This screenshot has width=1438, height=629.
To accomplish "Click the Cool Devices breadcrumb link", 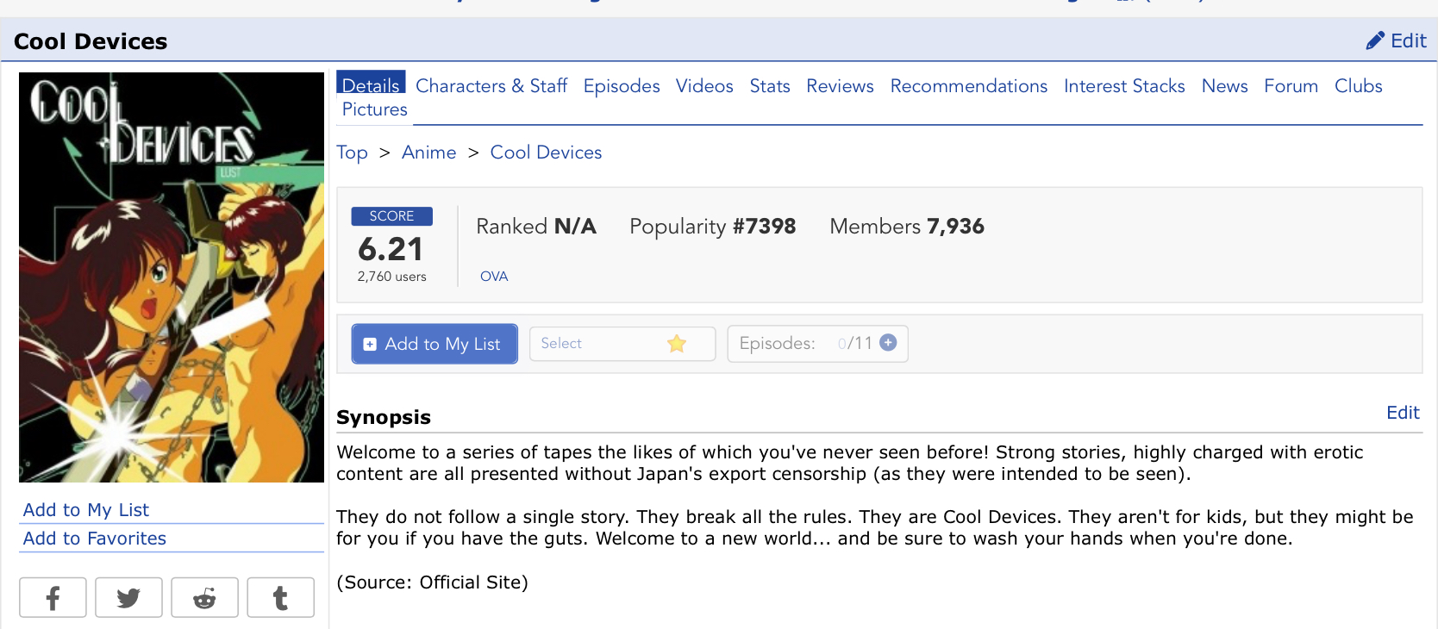I will 546,153.
